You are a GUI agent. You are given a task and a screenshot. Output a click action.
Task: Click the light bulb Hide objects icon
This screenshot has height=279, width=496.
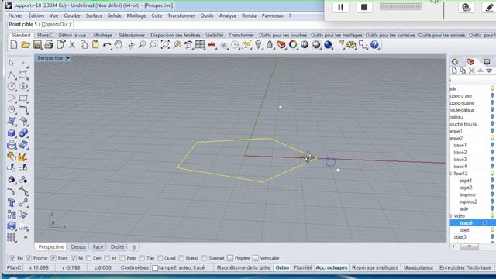(258, 45)
